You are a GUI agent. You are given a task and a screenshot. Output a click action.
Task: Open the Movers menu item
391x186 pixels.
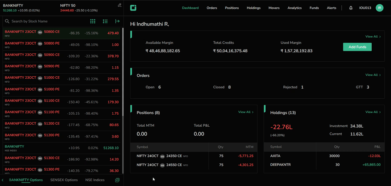click(x=274, y=8)
